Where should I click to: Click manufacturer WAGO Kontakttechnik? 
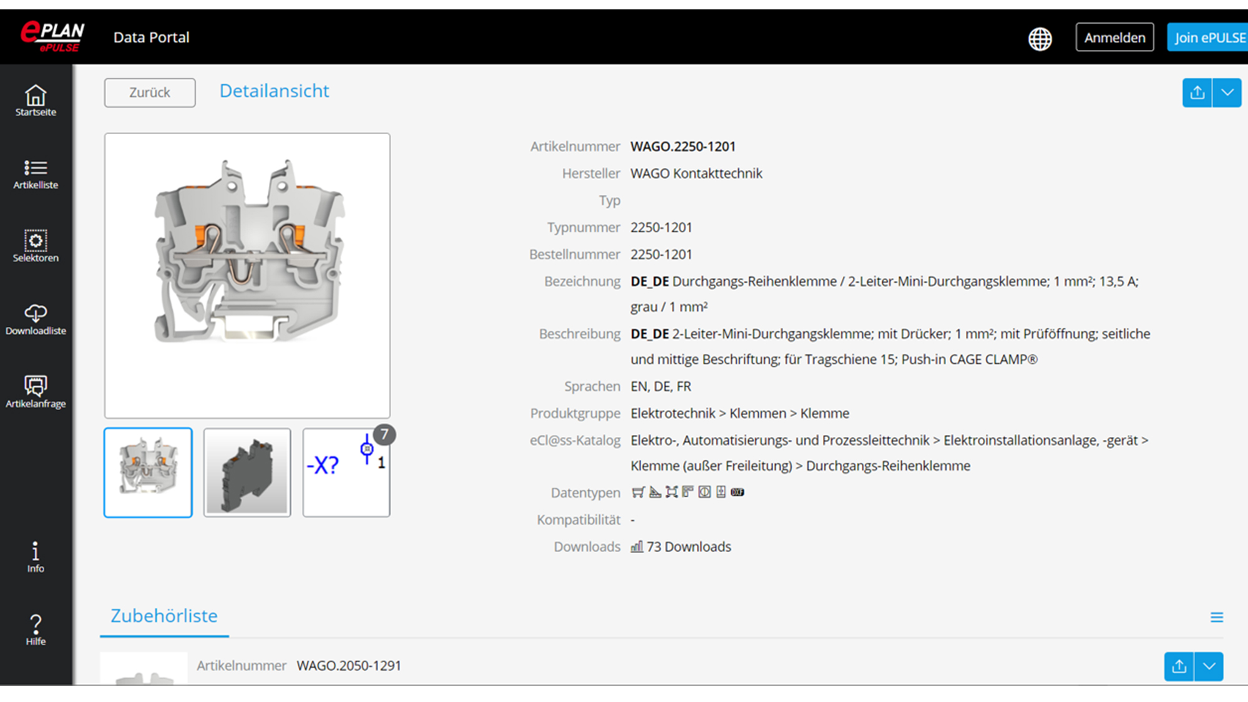point(696,173)
